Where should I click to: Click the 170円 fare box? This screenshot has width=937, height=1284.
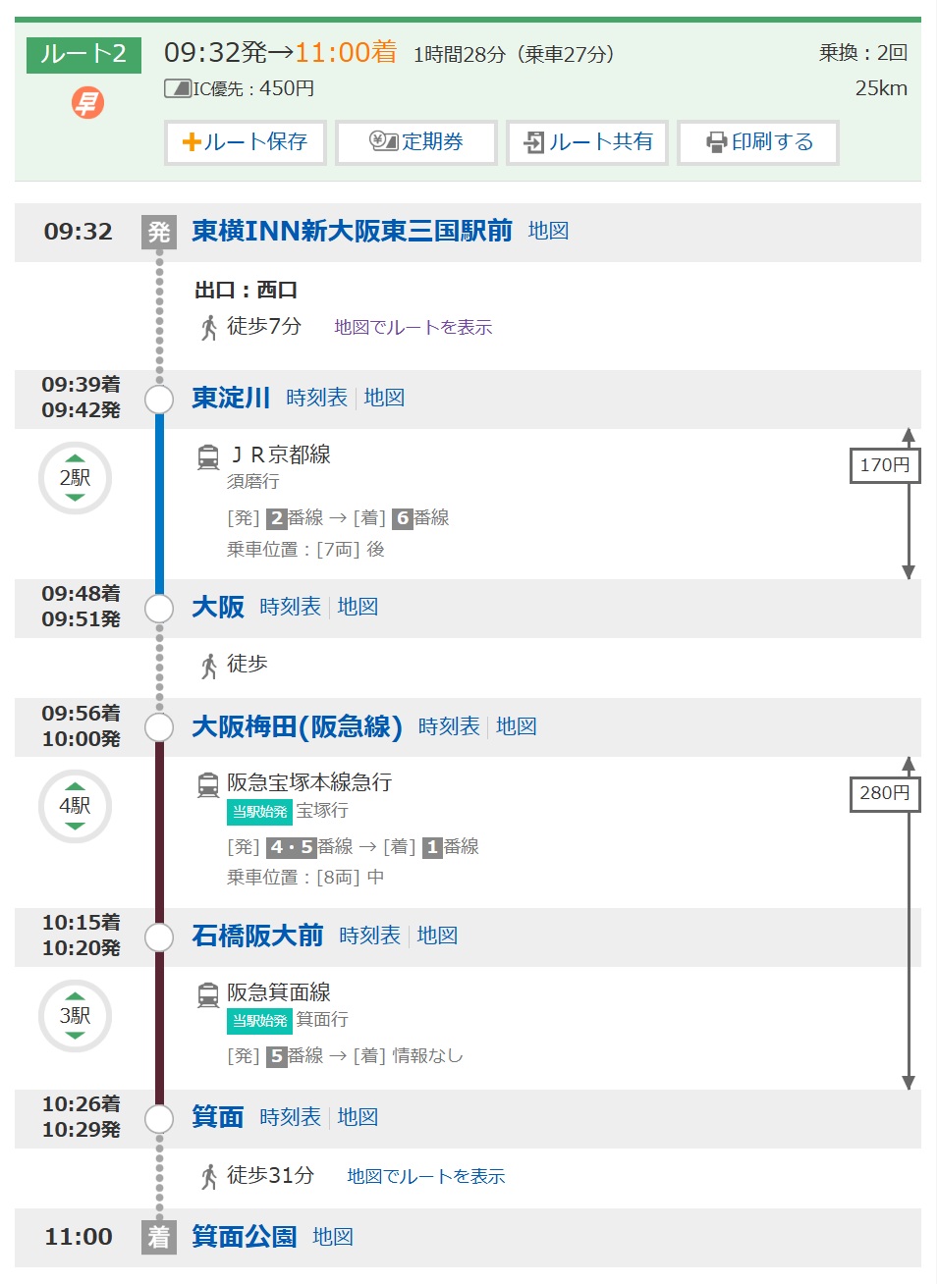point(885,464)
